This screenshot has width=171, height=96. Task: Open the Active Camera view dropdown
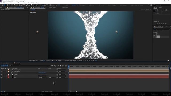[74, 61]
